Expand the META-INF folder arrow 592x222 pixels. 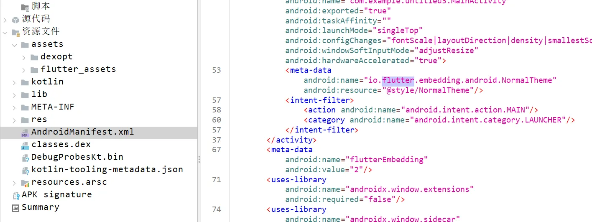[x=14, y=107]
